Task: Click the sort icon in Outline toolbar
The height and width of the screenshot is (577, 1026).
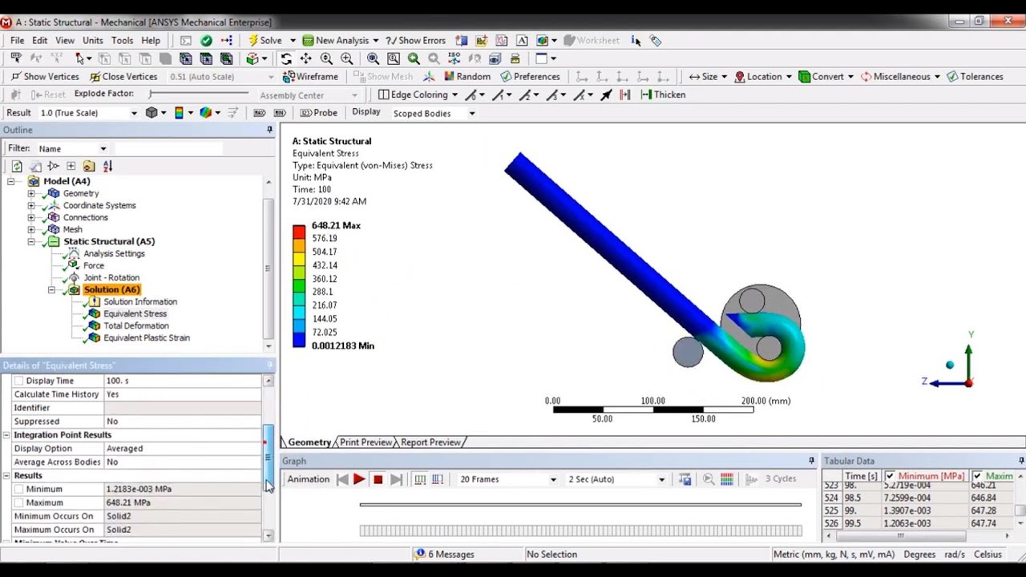Action: click(x=107, y=166)
